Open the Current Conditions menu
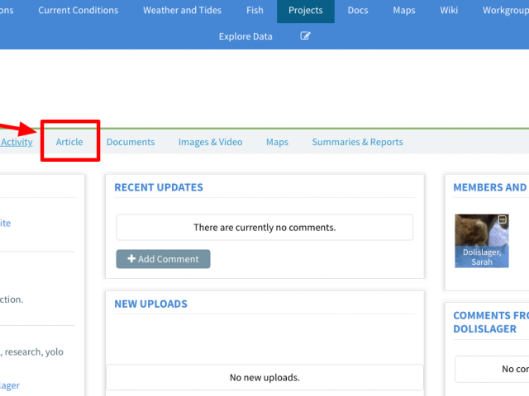 click(79, 11)
